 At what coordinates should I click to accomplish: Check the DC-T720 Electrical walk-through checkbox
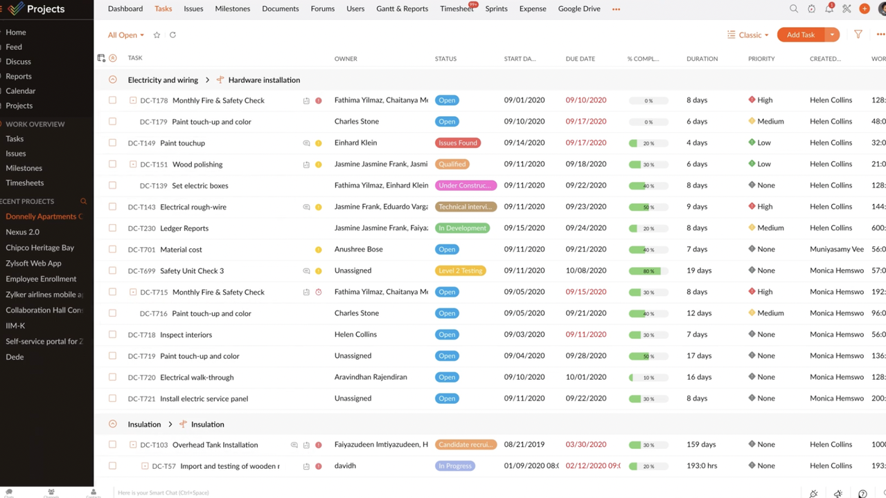[112, 377]
